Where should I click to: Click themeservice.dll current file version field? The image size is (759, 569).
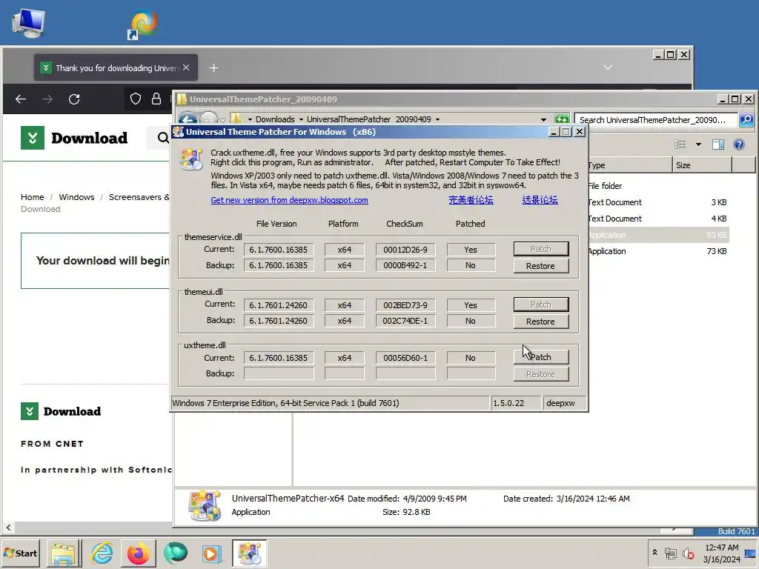pos(279,250)
